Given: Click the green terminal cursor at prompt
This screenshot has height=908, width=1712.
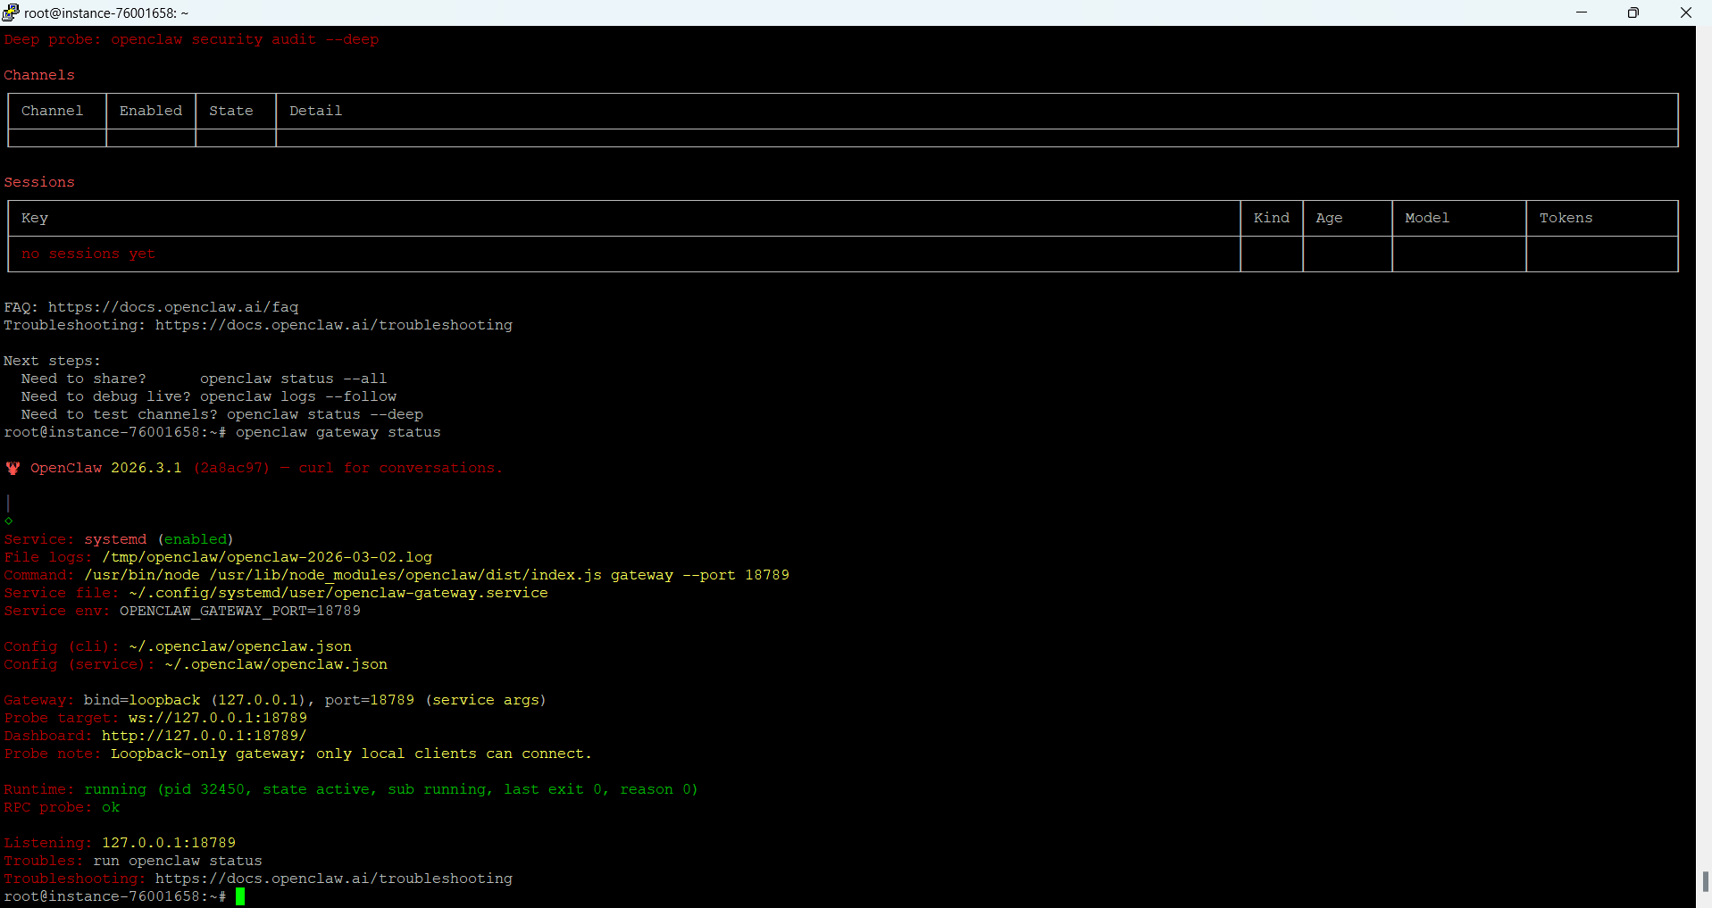Looking at the screenshot, I should [240, 896].
